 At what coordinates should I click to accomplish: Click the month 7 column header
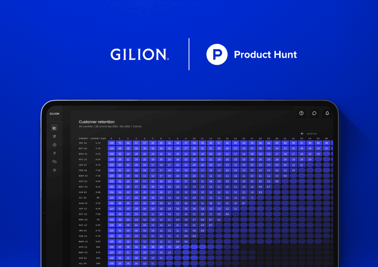pos(169,138)
